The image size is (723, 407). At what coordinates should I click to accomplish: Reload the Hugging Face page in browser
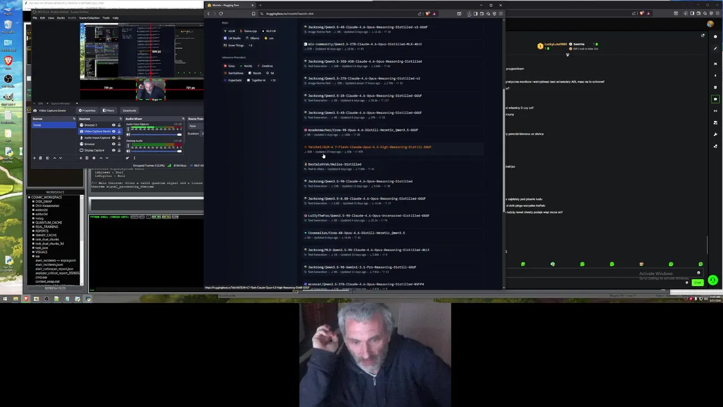(x=221, y=14)
